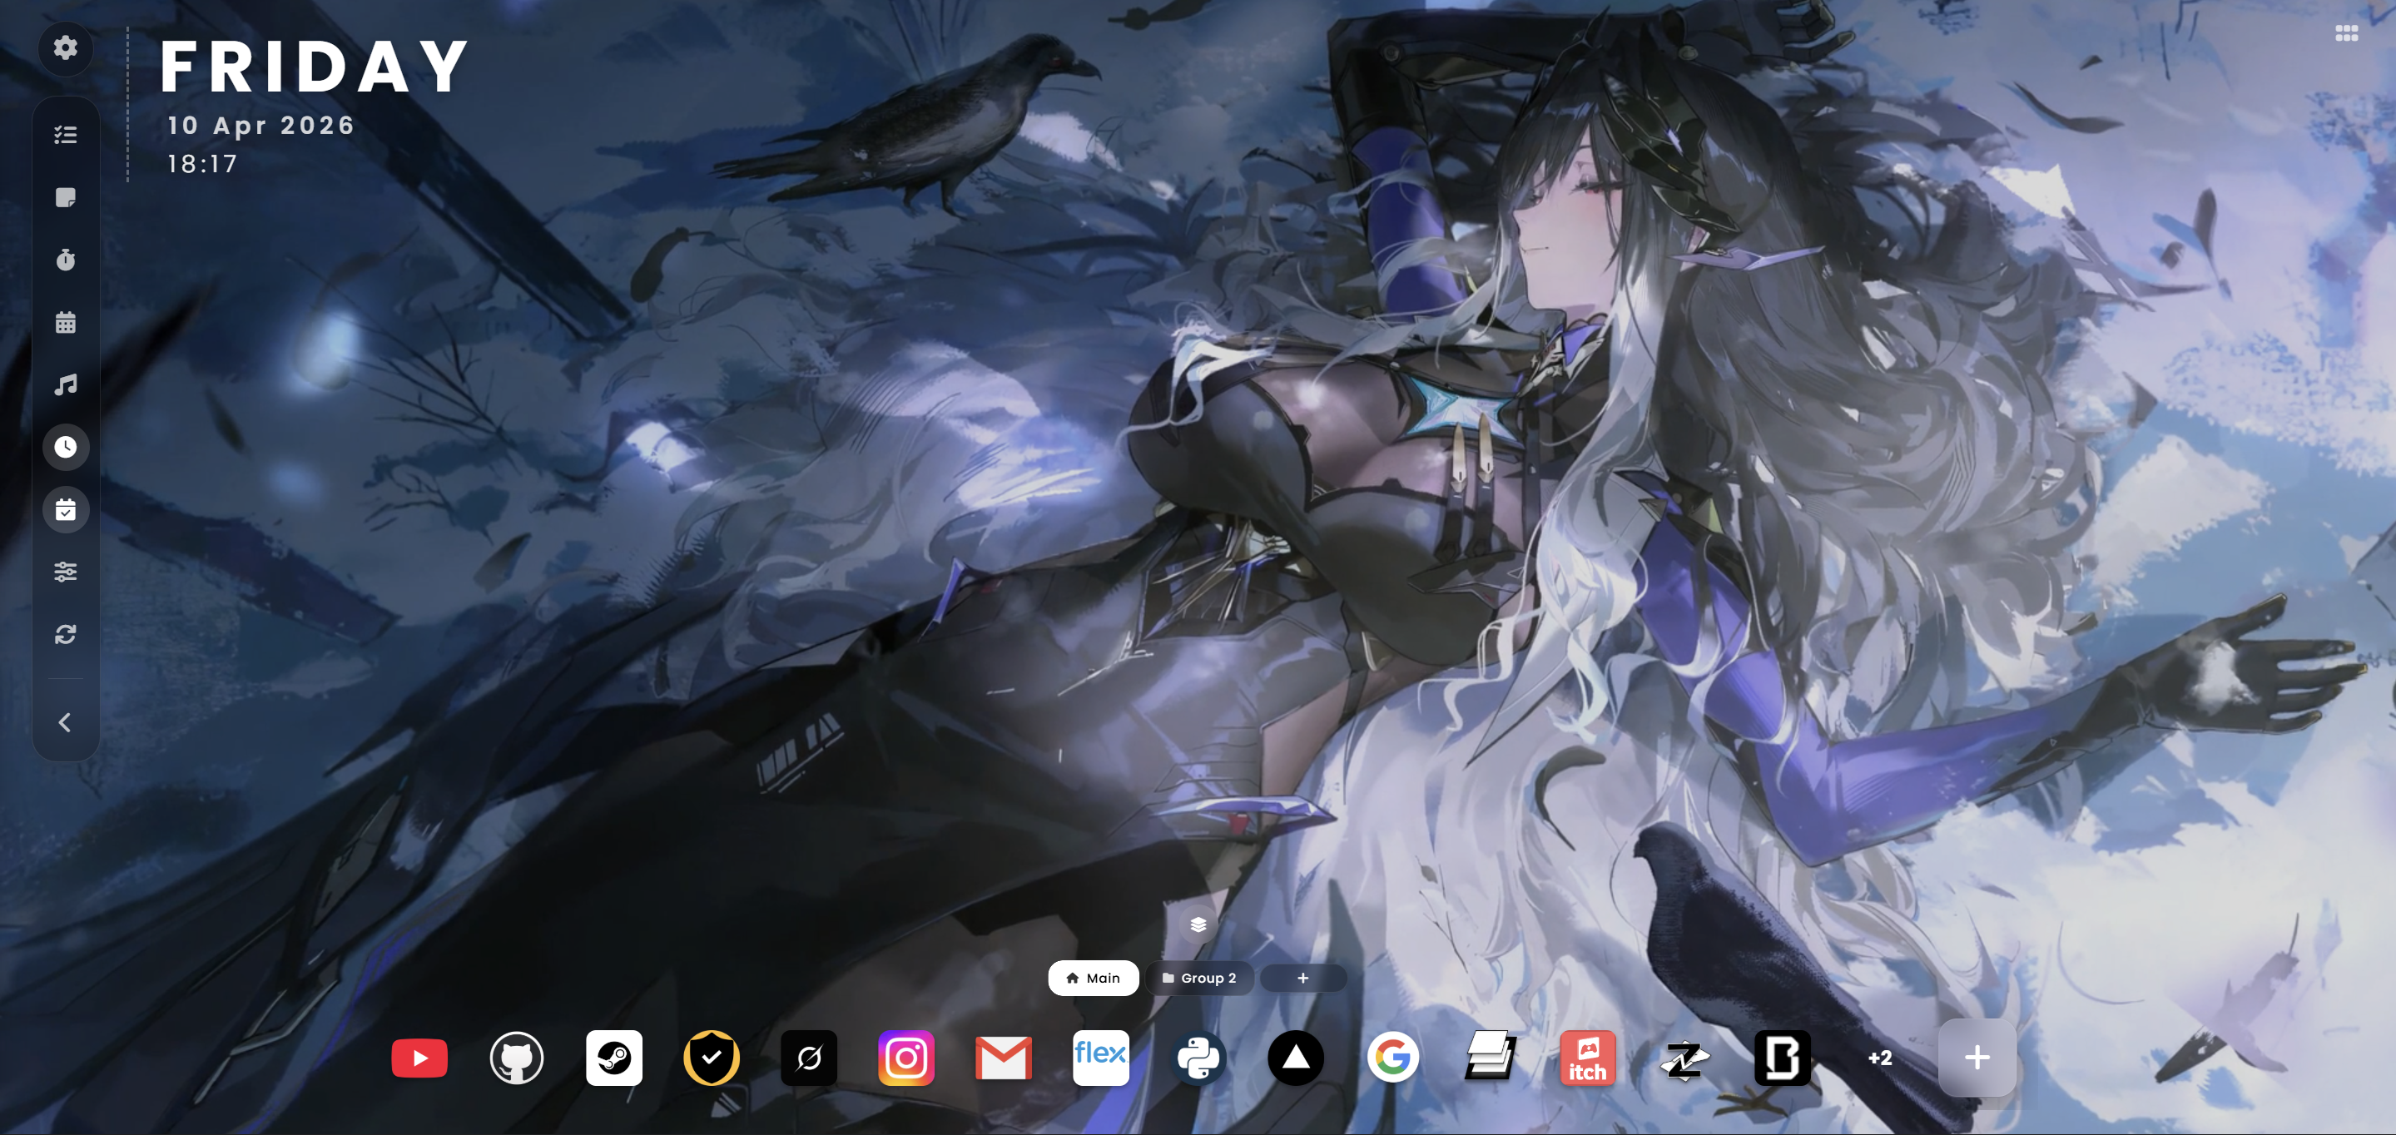Screen dimensions: 2396x1135
Task: Open the Google shortcut
Action: point(1392,1058)
